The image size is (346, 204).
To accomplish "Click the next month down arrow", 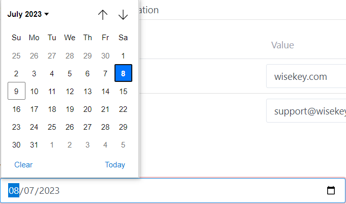I will tap(123, 15).
